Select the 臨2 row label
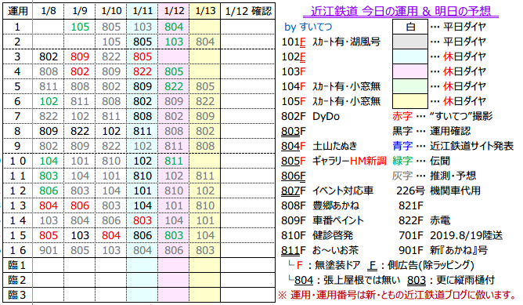Screen dimensions: 523x305 coord(17,280)
